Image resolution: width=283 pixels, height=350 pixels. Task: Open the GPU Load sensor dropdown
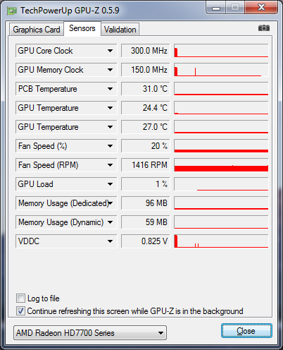[110, 184]
